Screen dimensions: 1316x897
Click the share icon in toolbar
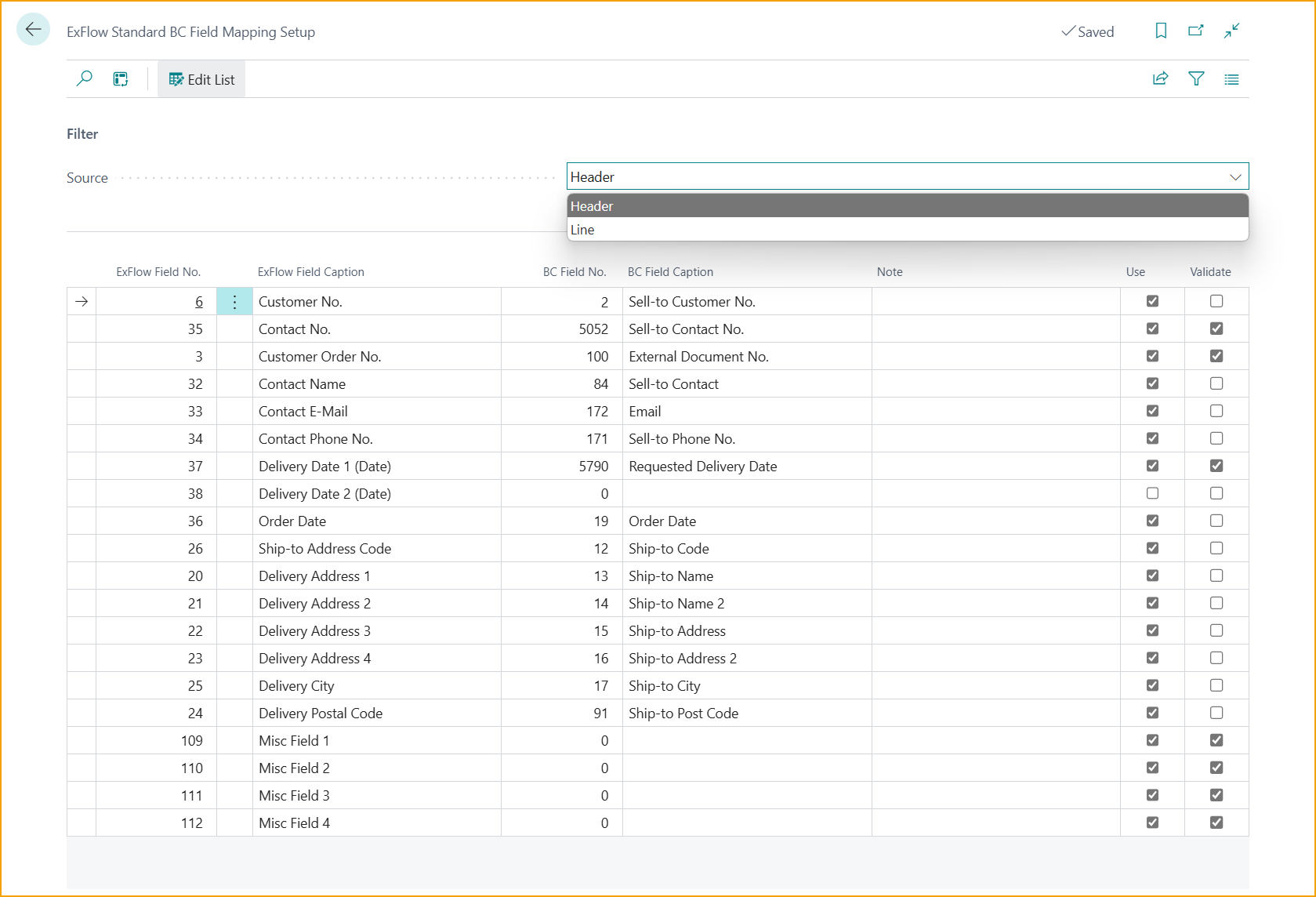[1160, 78]
